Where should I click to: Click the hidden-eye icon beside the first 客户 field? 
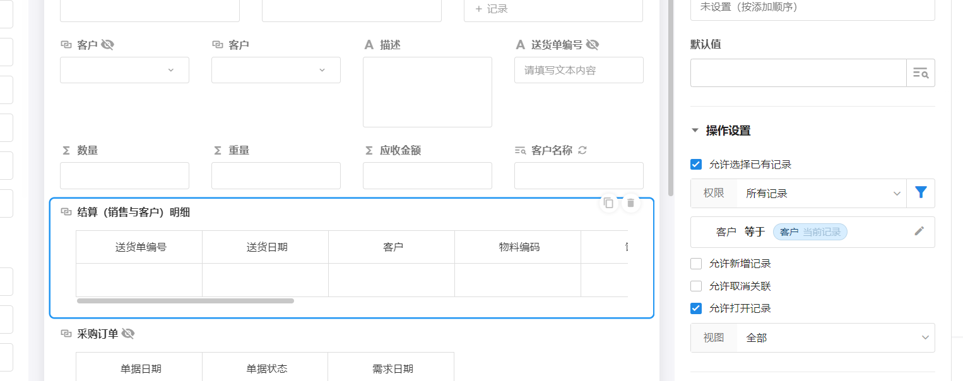(x=107, y=45)
